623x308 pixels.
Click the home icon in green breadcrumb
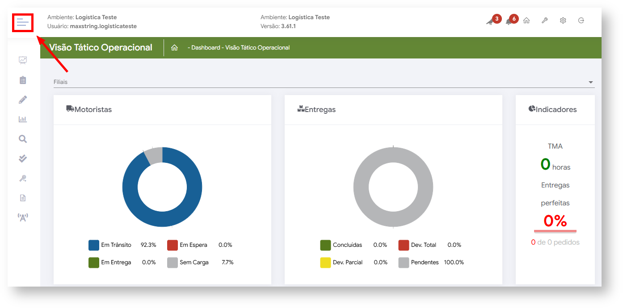click(x=175, y=48)
